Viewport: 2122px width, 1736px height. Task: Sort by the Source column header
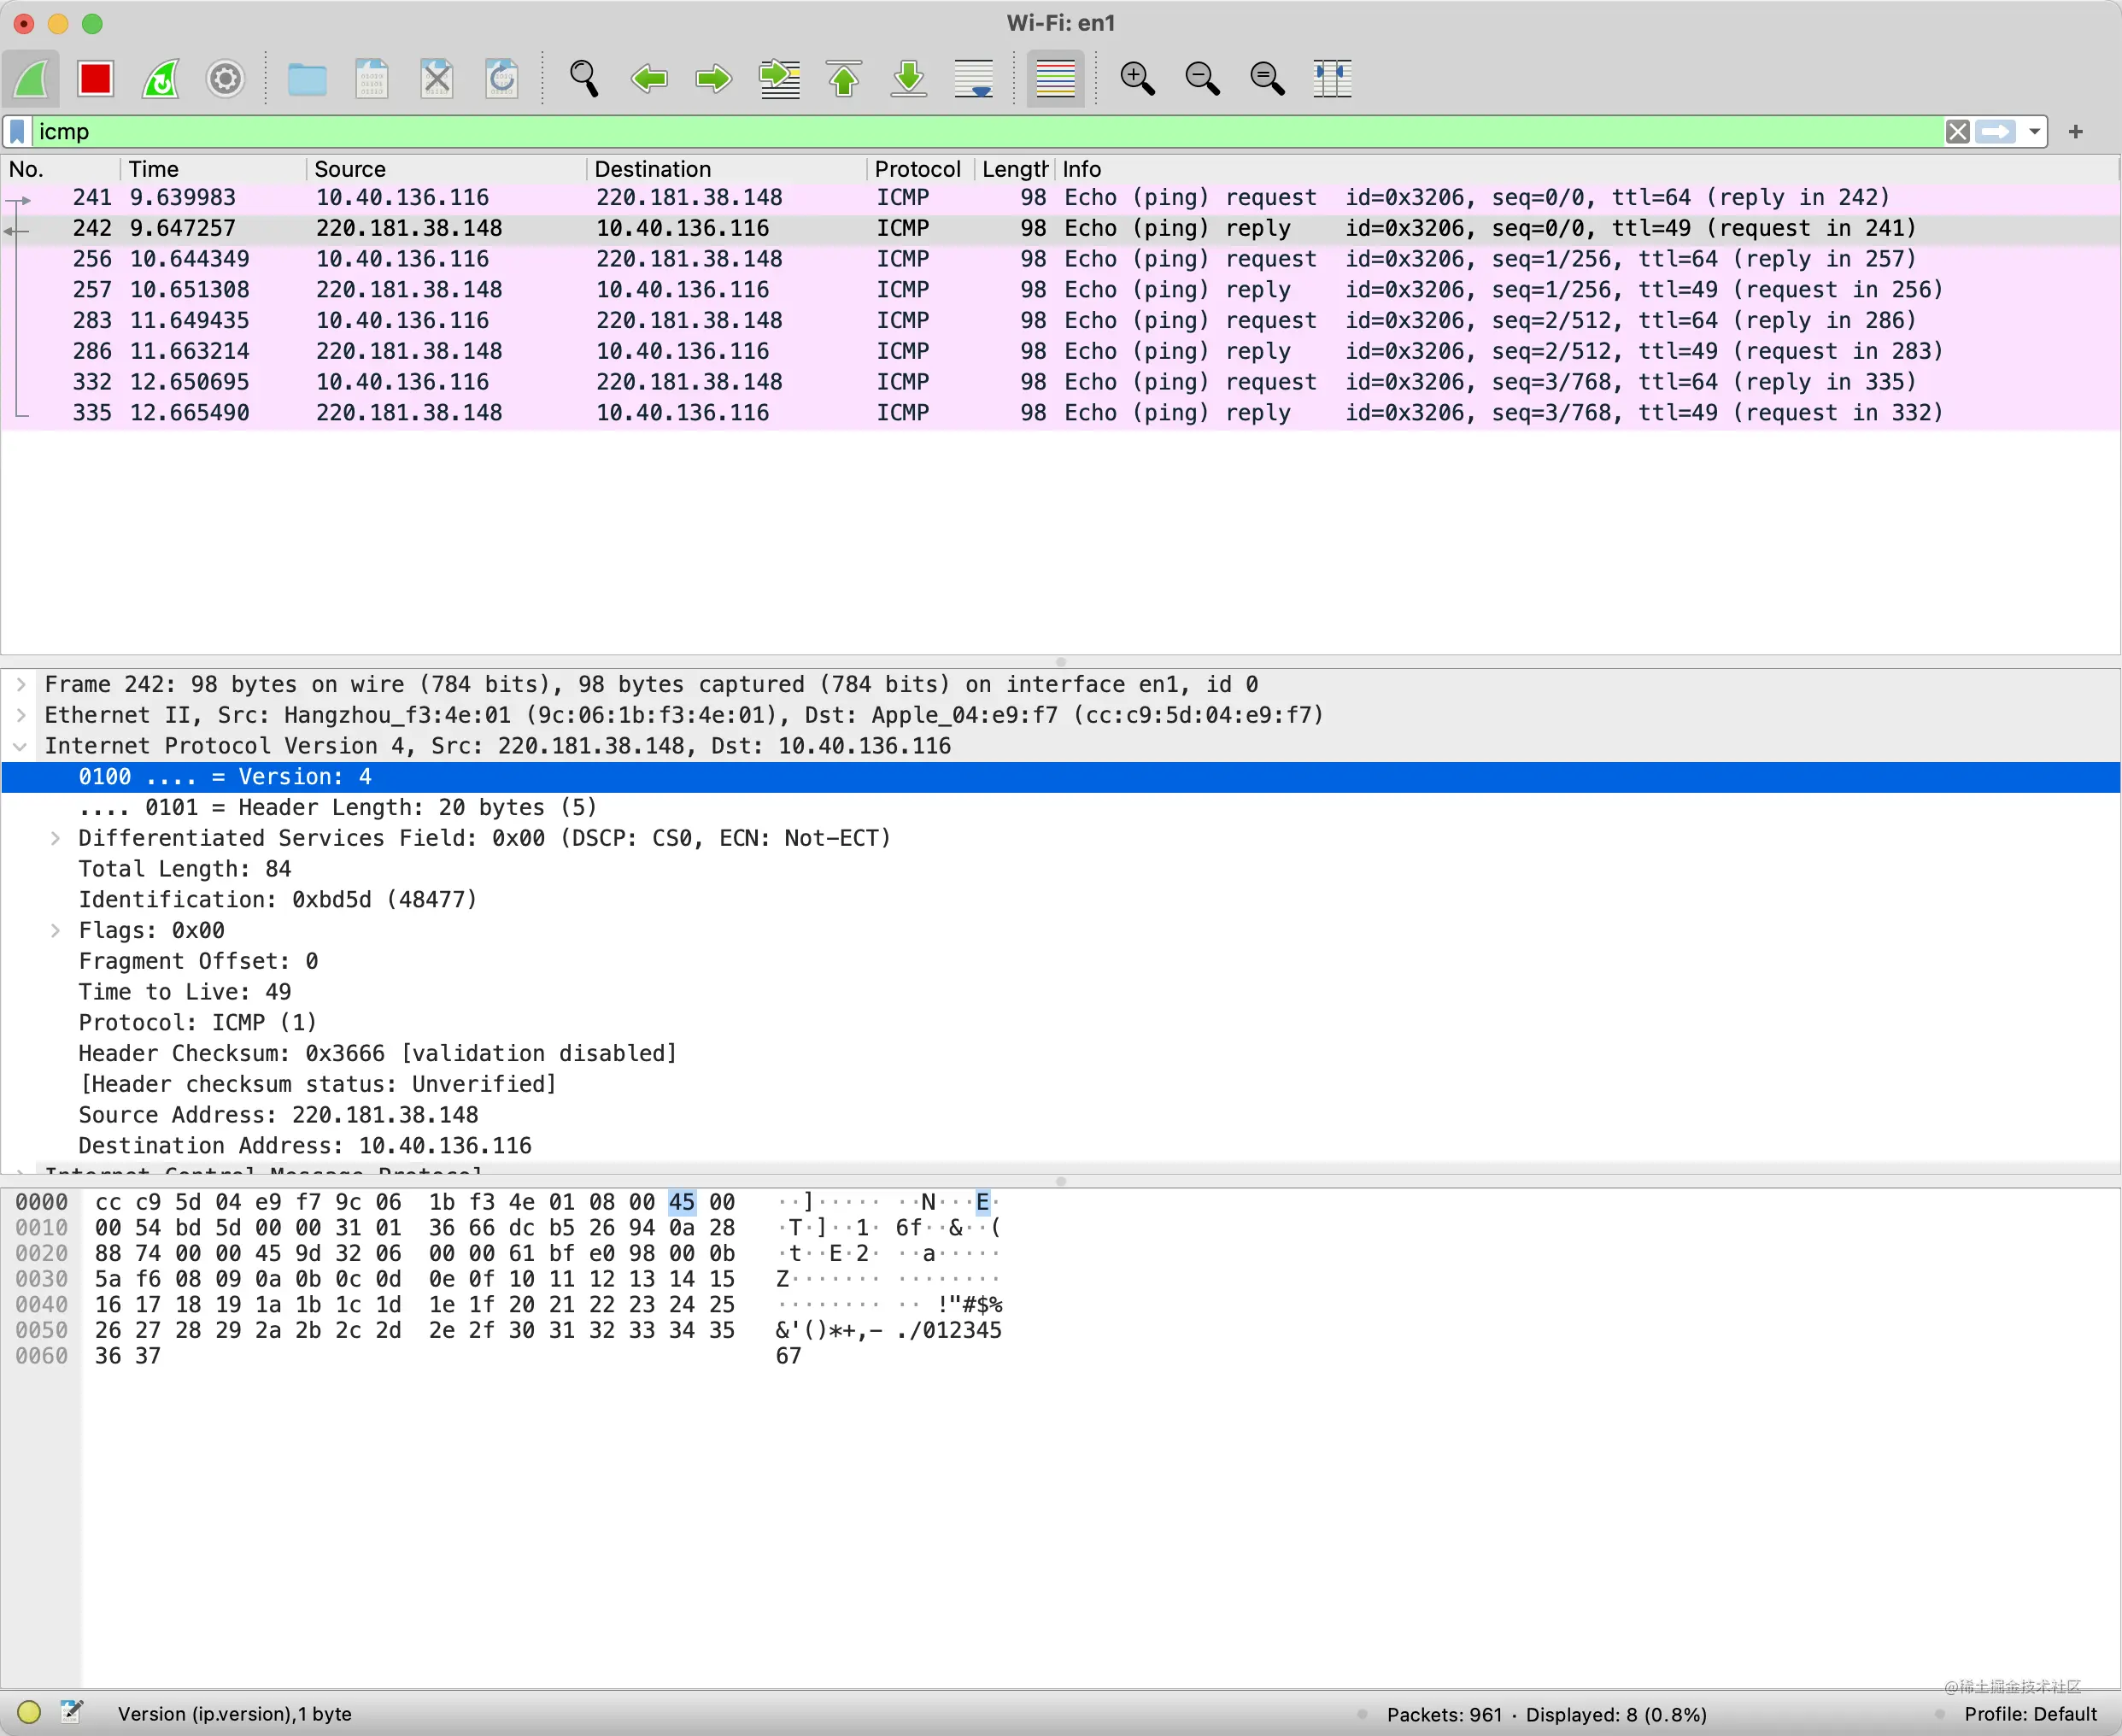(x=446, y=169)
